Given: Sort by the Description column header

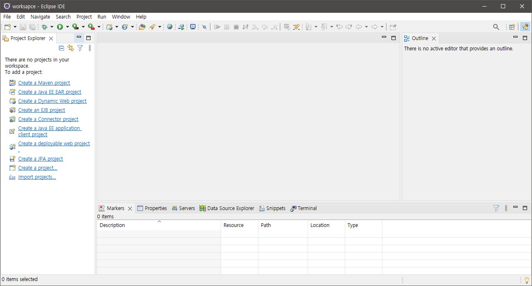Looking at the screenshot, I should 159,225.
